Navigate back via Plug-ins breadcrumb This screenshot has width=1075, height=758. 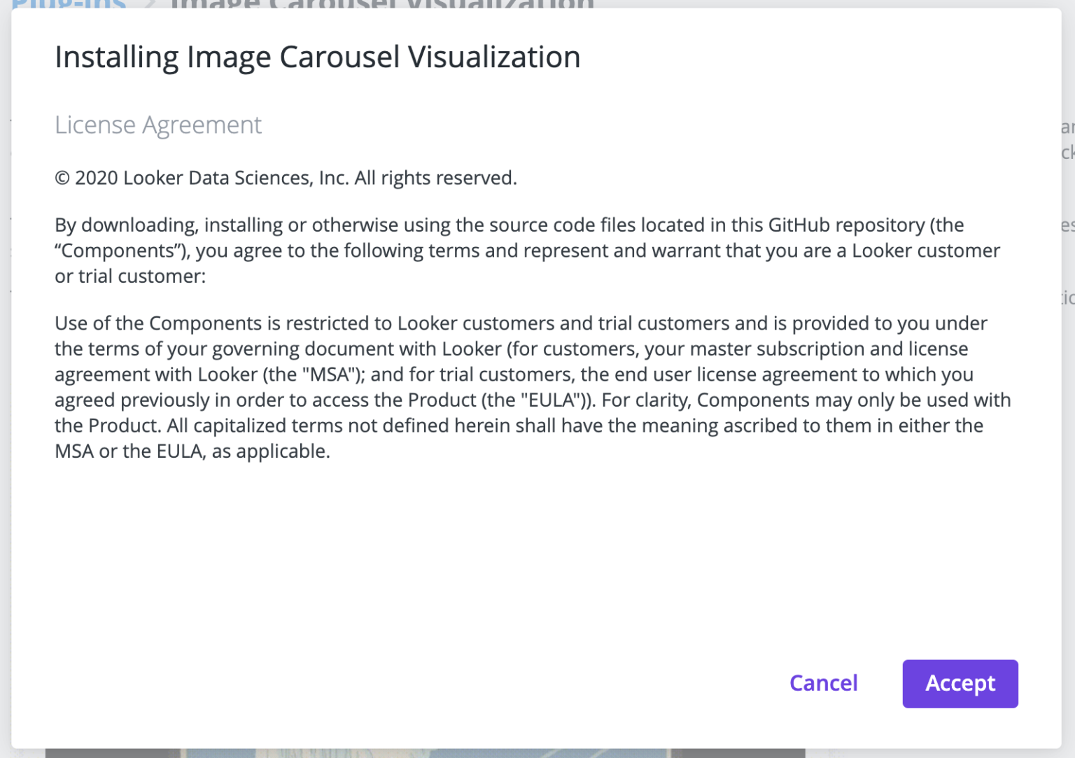click(68, 6)
